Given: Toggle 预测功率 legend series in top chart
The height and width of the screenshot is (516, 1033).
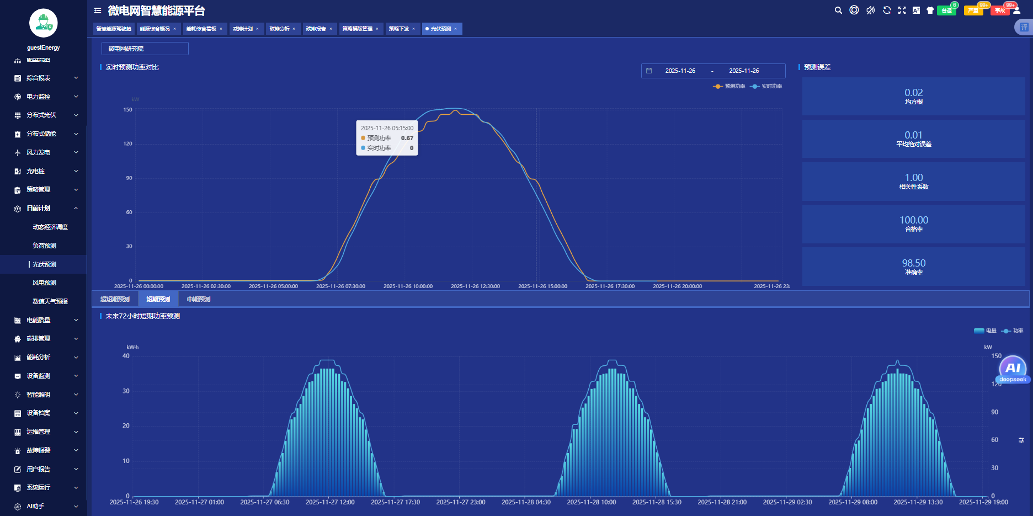Looking at the screenshot, I should click(729, 87).
